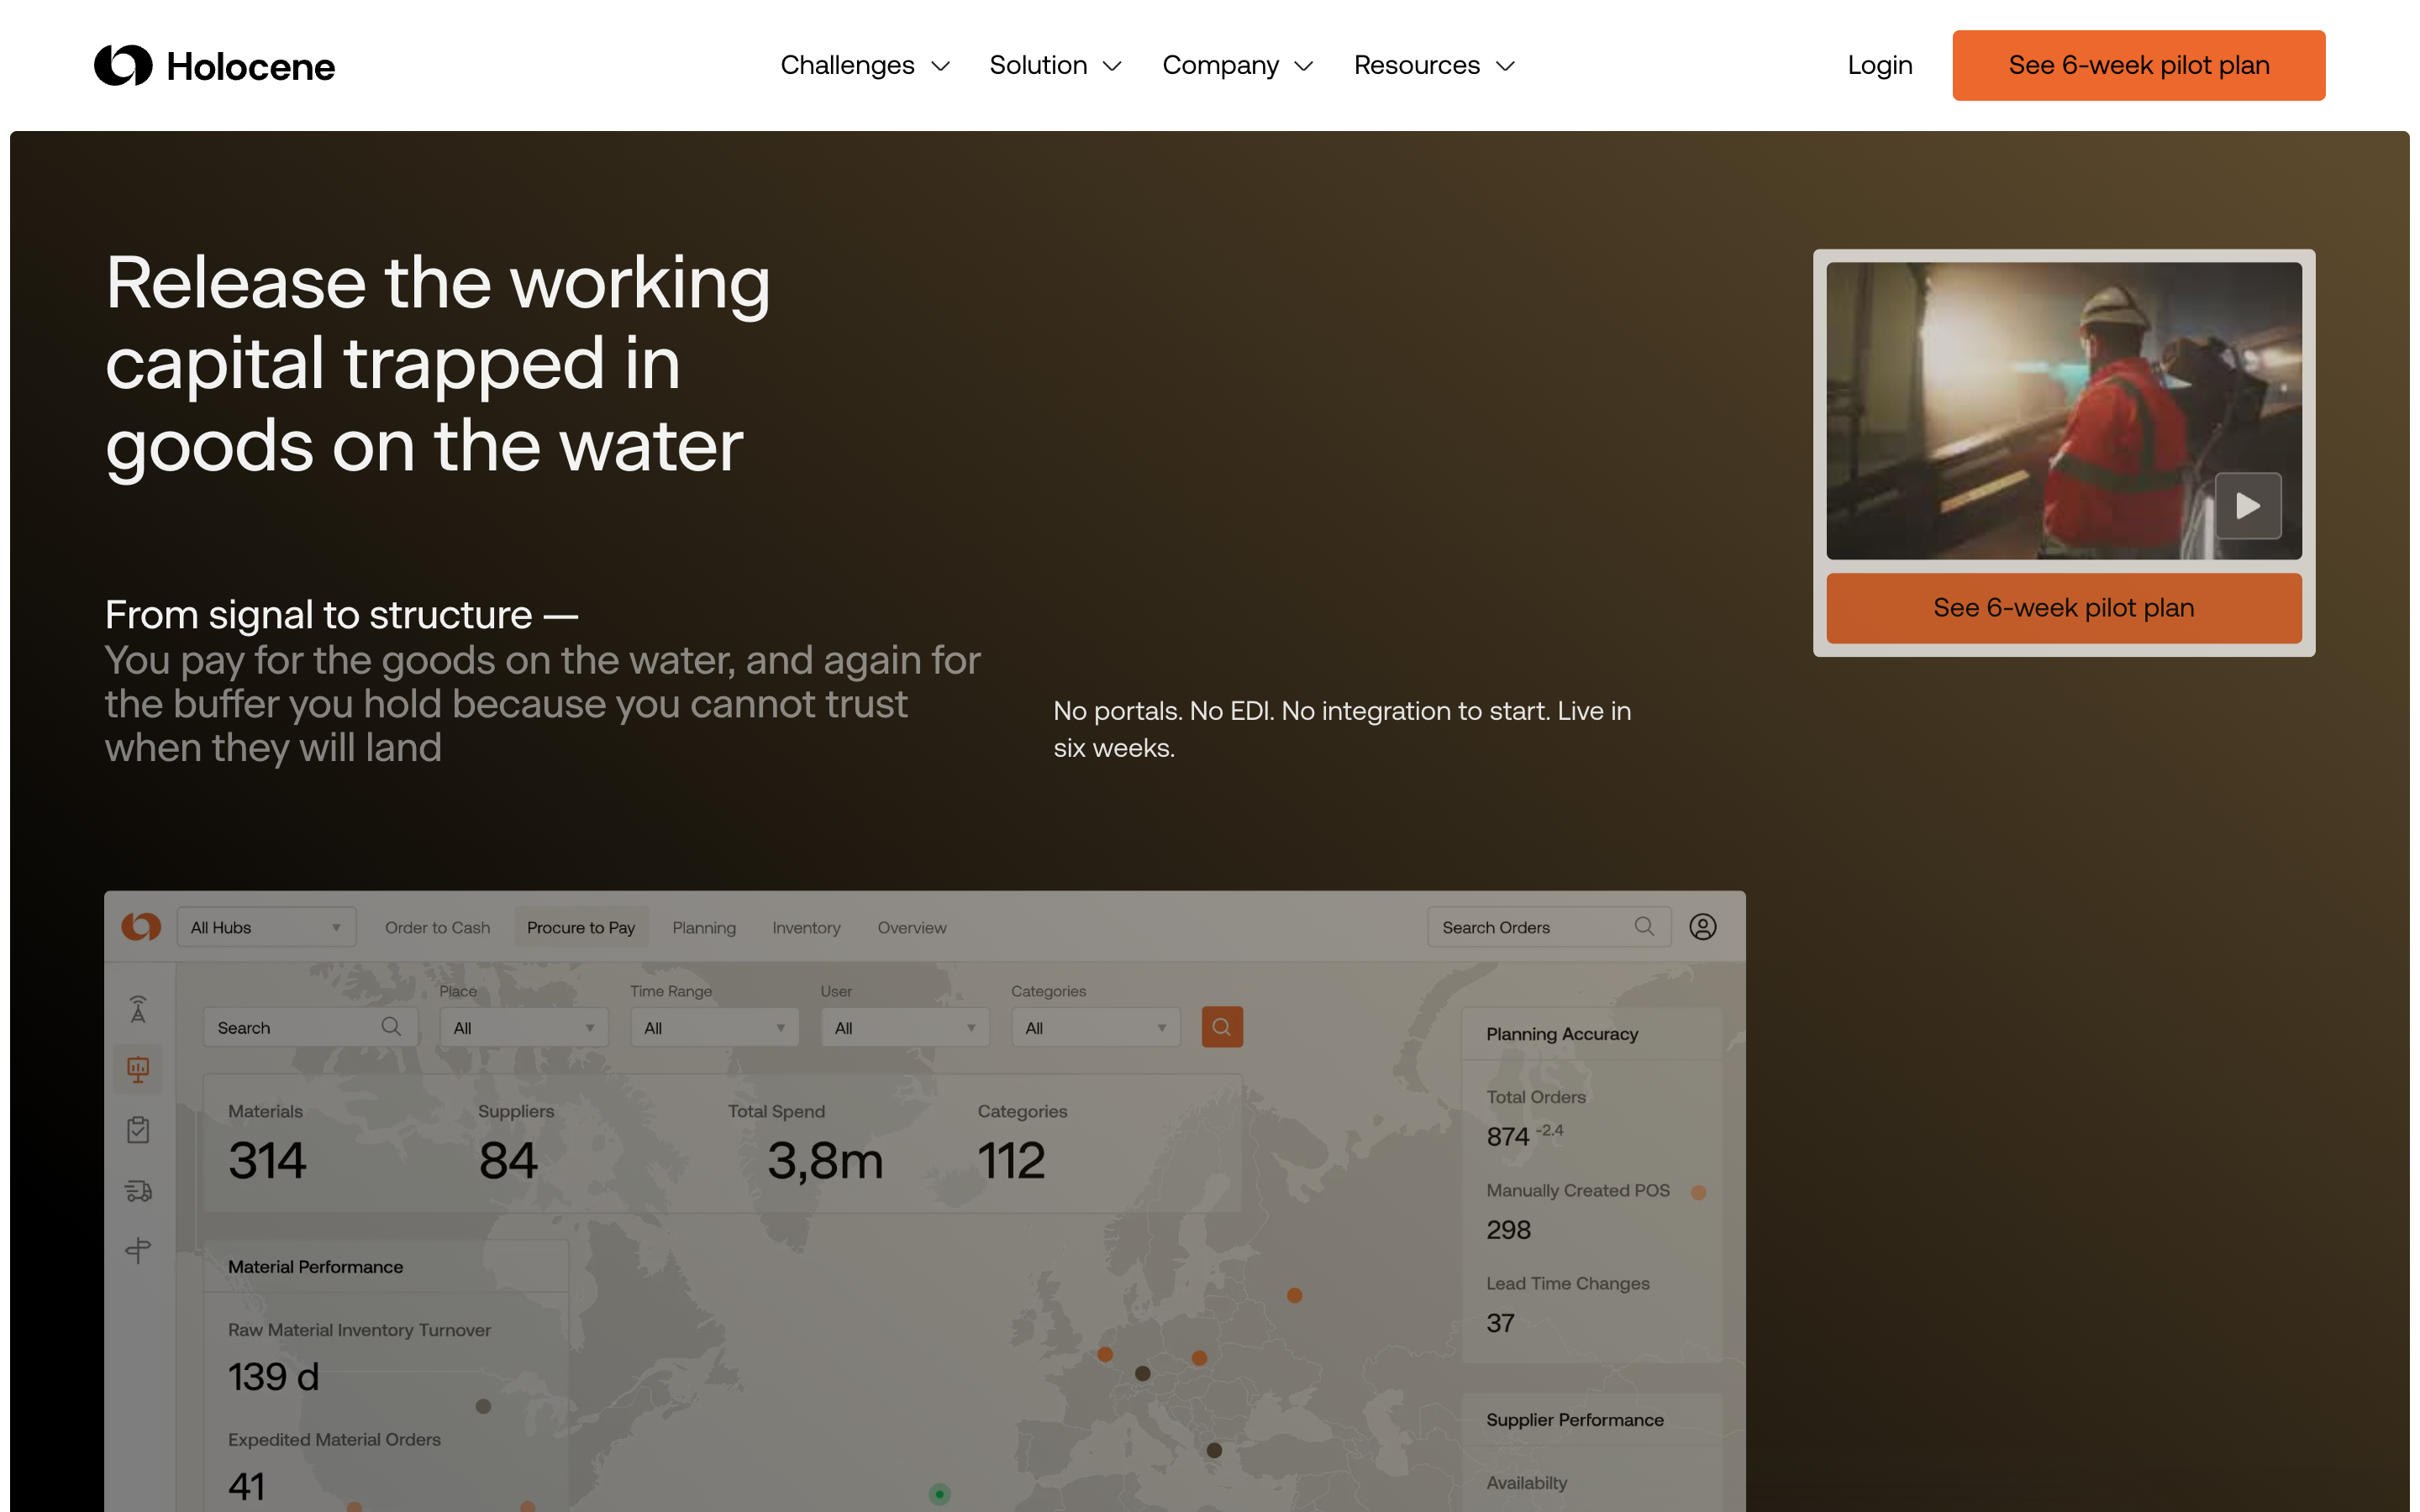Open the user account icon
This screenshot has width=2420, height=1512.
coord(1702,927)
